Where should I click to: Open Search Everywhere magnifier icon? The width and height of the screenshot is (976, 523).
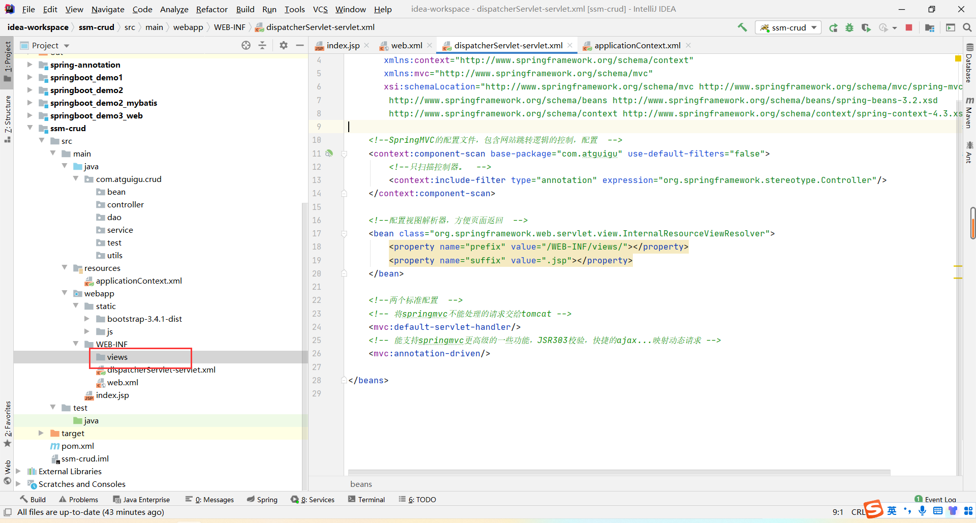tap(967, 27)
